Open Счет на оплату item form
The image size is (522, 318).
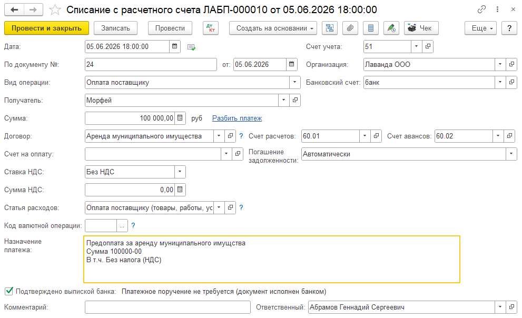click(x=238, y=154)
